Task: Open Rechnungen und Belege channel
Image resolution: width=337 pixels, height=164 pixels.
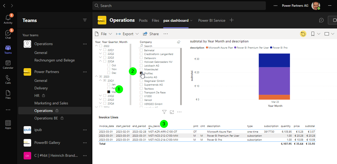Action: coord(55,60)
